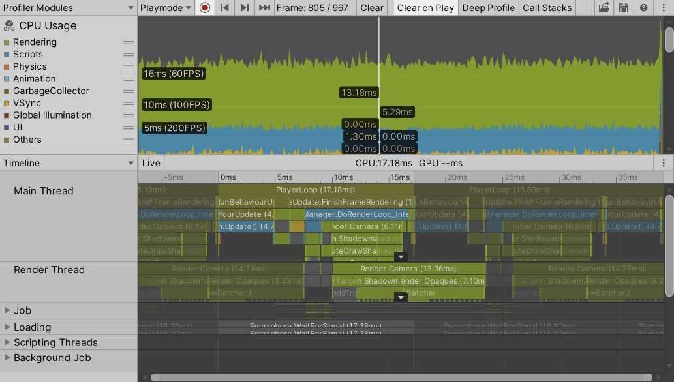
Task: Click the GarbageCollector reorder handle
Action: click(x=129, y=91)
